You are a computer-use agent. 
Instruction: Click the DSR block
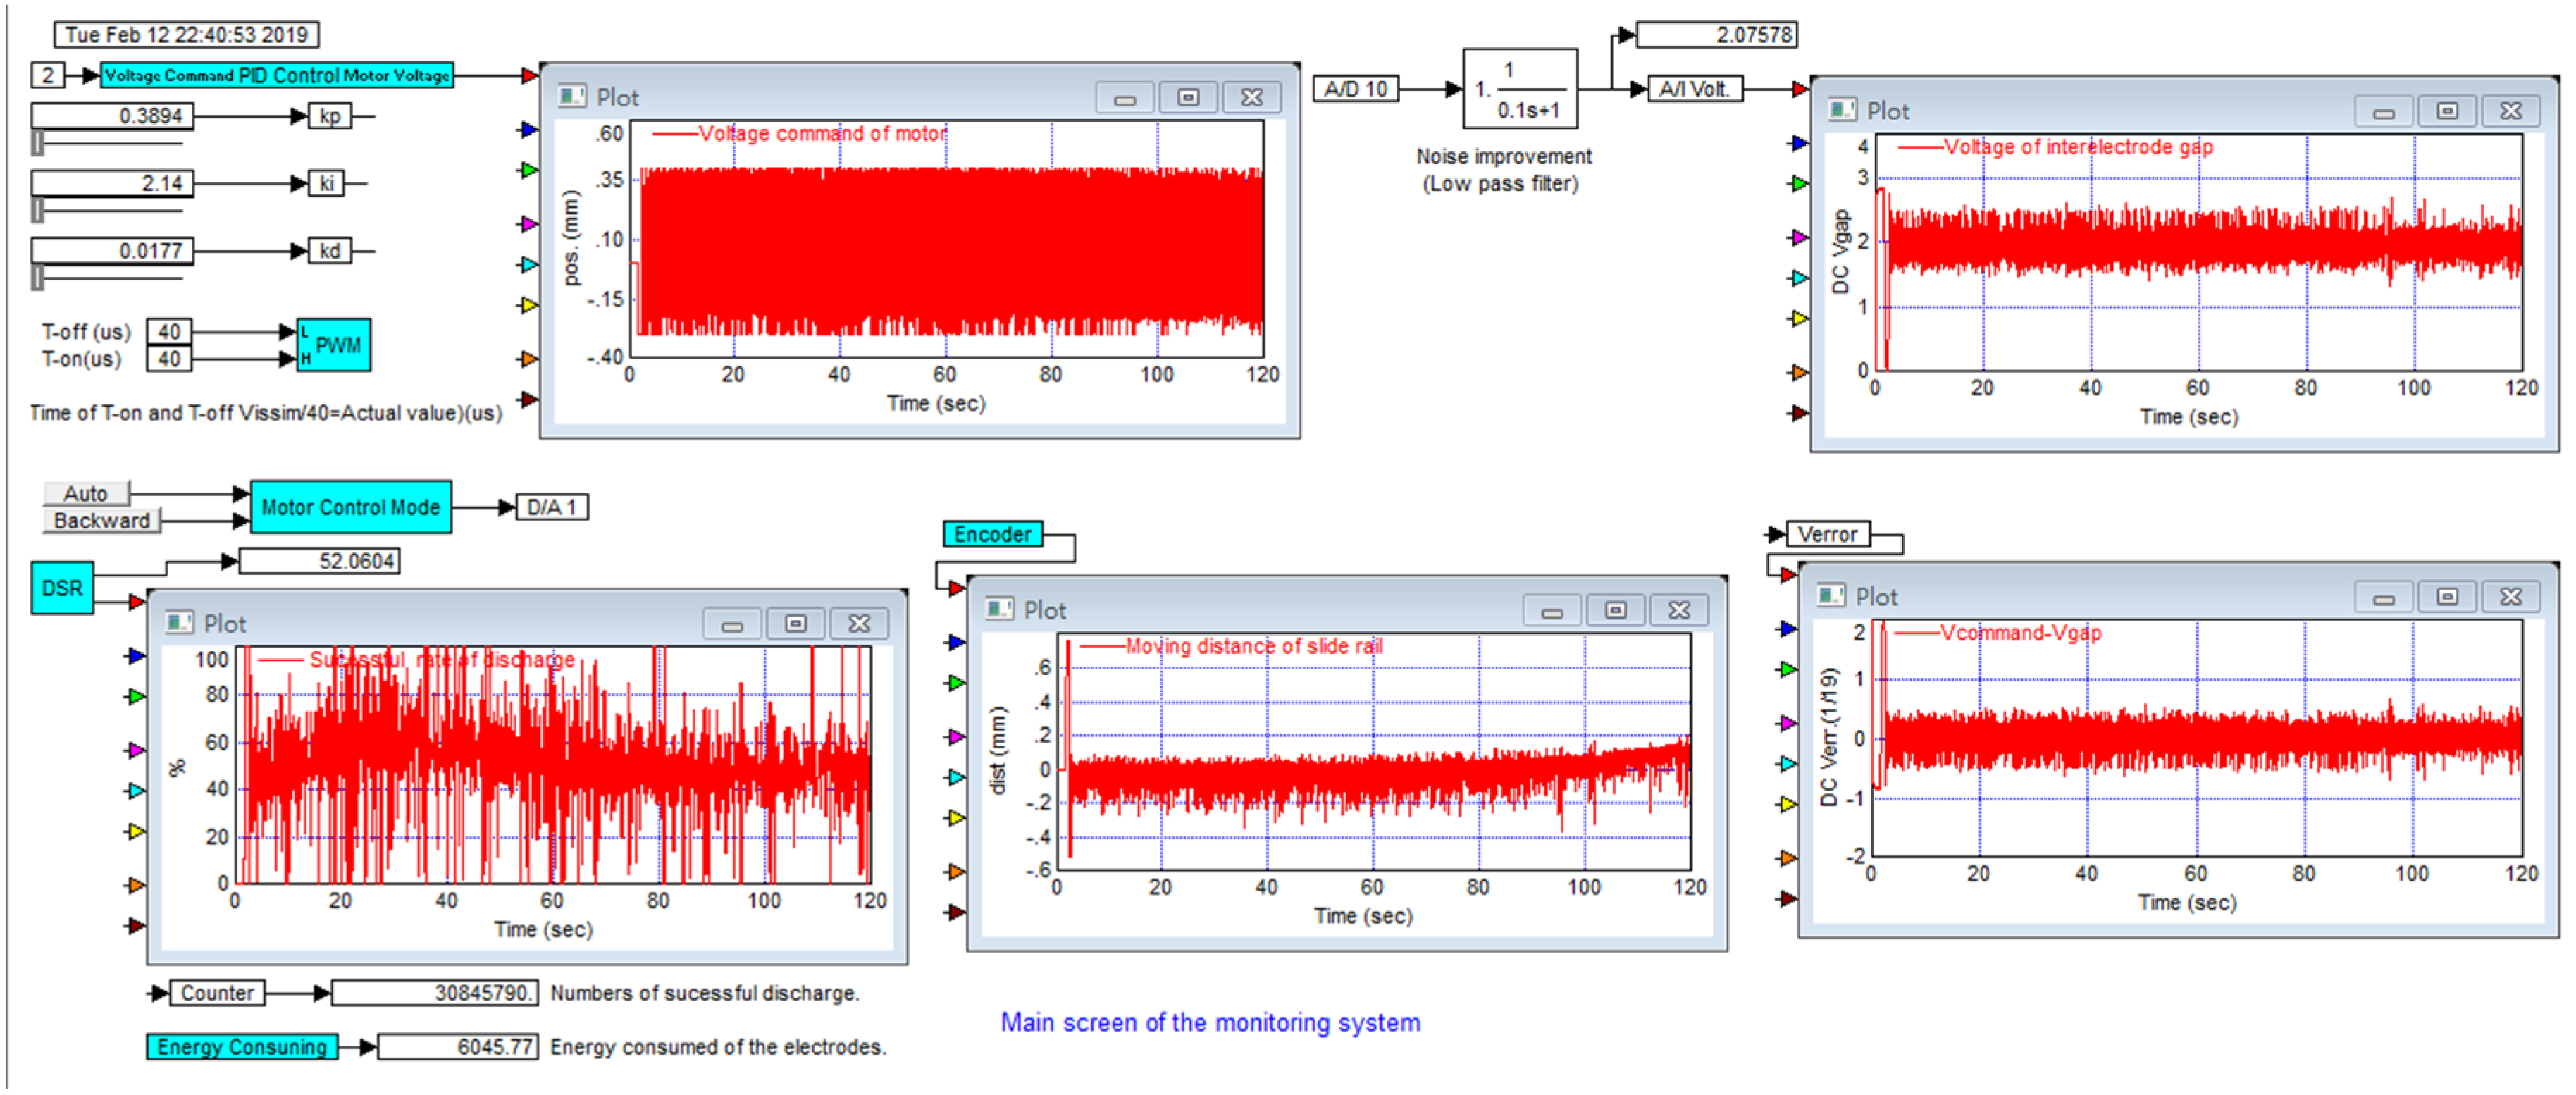pos(62,588)
